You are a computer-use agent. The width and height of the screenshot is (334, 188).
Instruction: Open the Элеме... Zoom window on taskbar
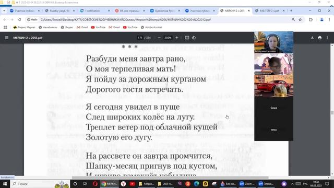pos(266,184)
